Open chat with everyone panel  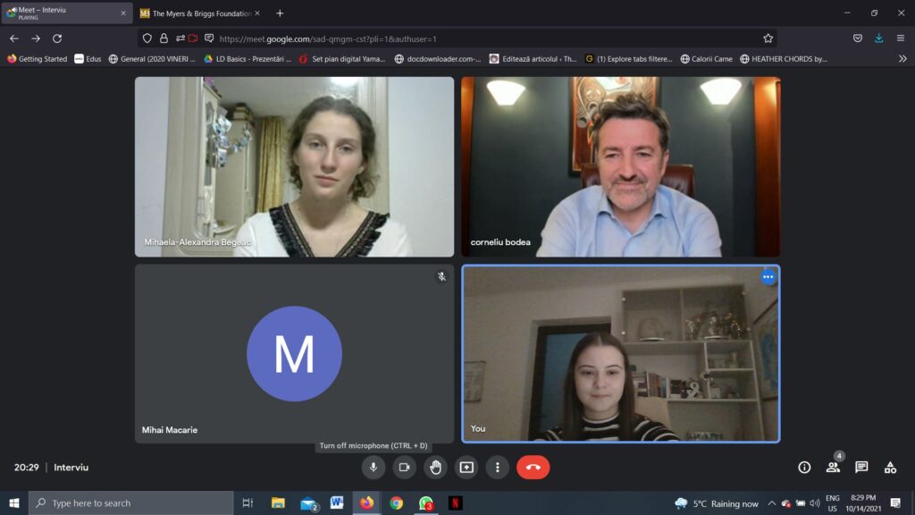pyautogui.click(x=861, y=468)
